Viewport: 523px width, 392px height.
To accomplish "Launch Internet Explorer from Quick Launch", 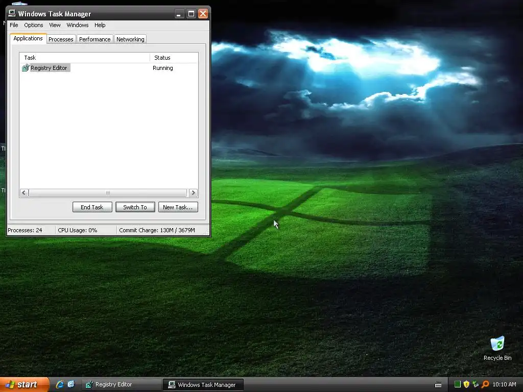I will point(60,384).
